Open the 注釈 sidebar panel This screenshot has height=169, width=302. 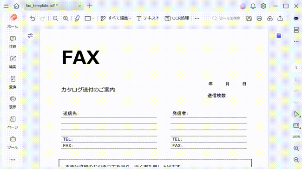[x=13, y=42]
